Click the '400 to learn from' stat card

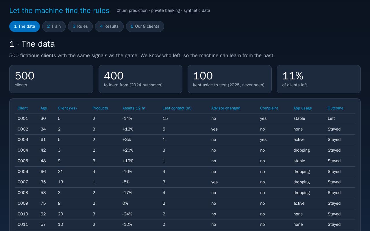coord(140,79)
